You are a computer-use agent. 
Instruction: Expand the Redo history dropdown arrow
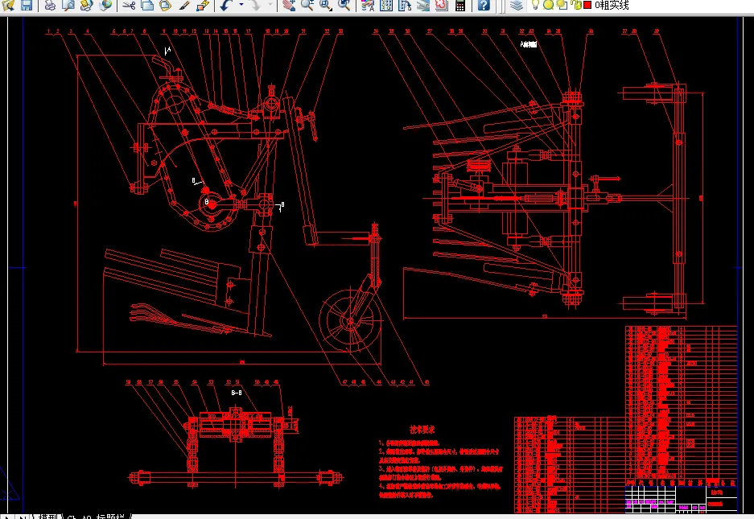[x=270, y=5]
